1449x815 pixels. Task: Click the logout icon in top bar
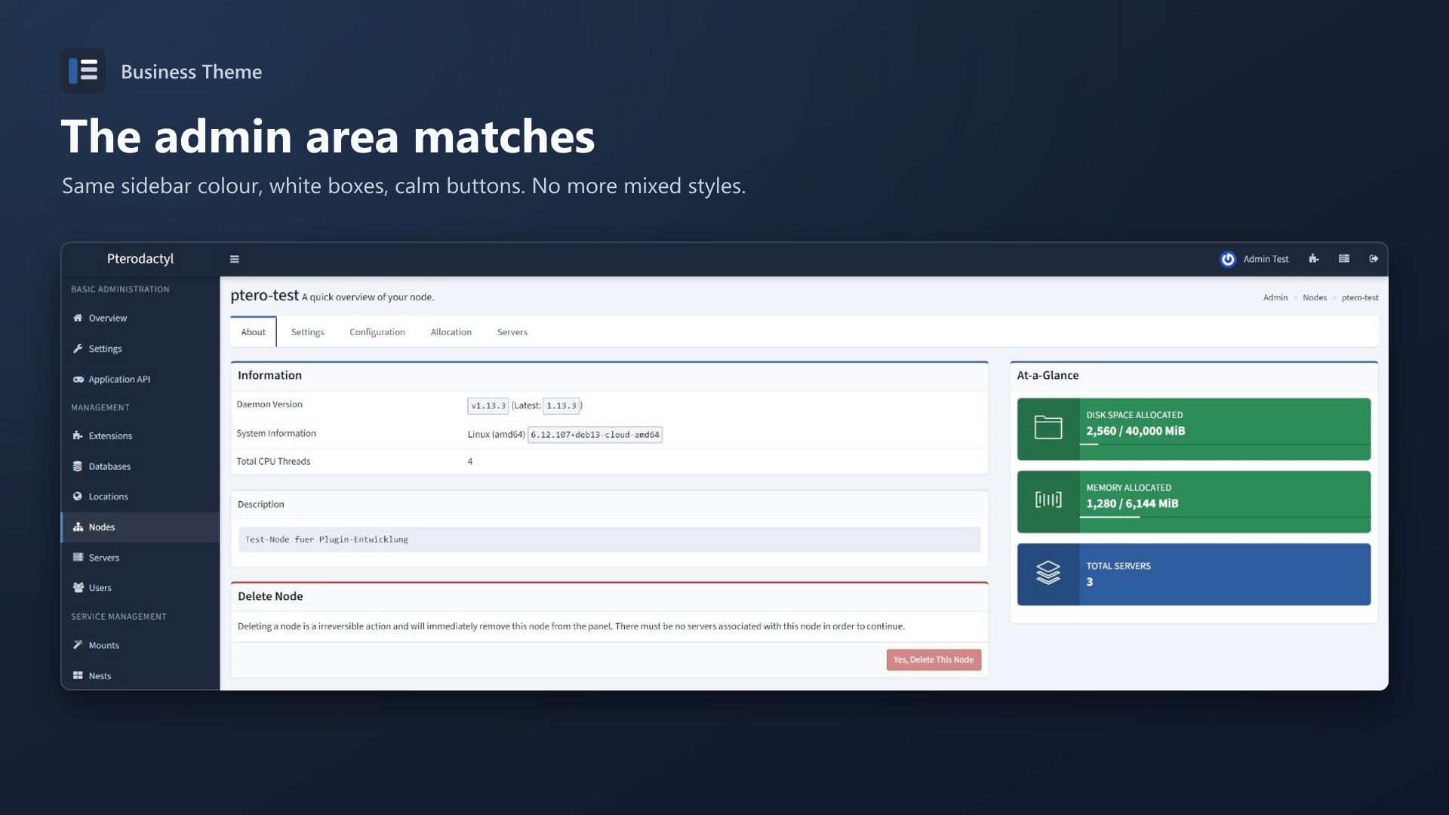coord(1374,259)
